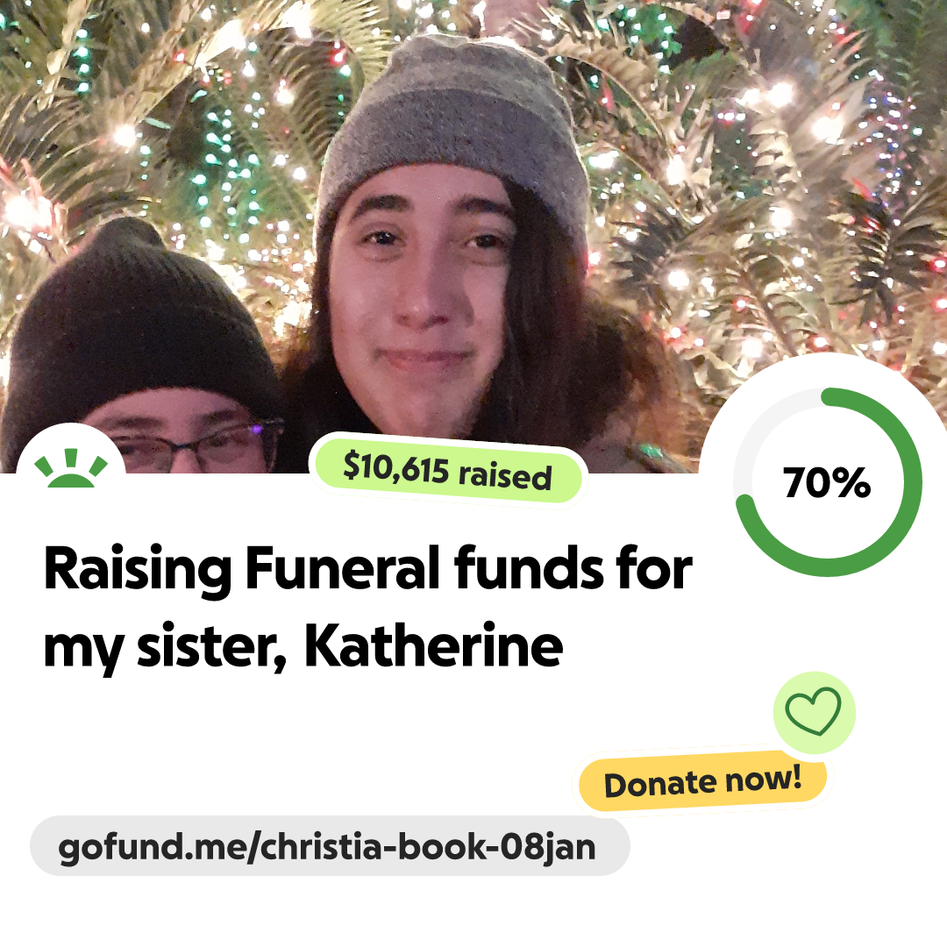
Task: Click the light green circle behind the heart
Action: click(814, 712)
